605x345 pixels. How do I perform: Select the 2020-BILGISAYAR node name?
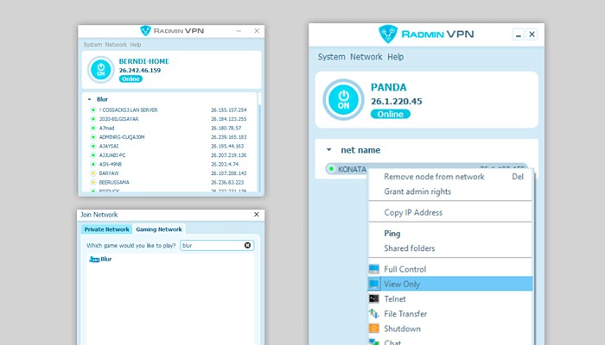(x=119, y=119)
